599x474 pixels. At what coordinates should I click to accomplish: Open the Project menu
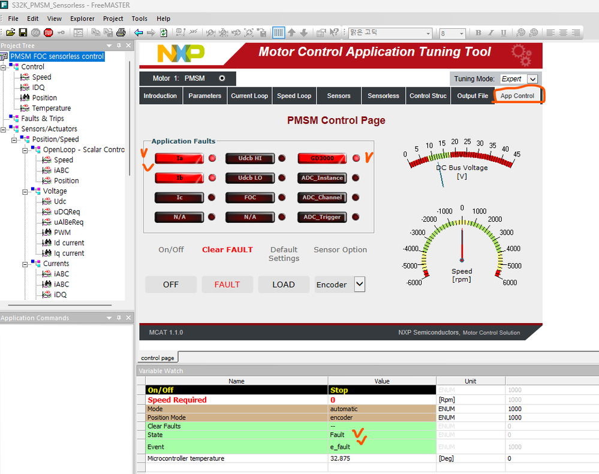pyautogui.click(x=113, y=19)
